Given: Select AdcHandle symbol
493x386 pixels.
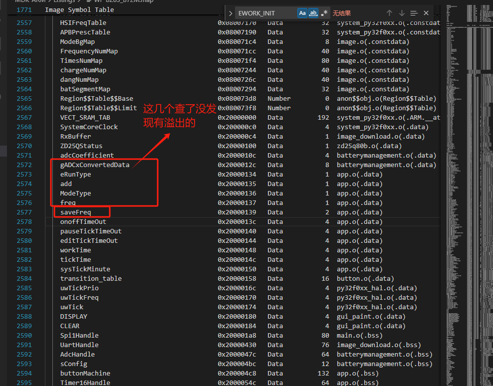Looking at the screenshot, I should click(77, 354).
